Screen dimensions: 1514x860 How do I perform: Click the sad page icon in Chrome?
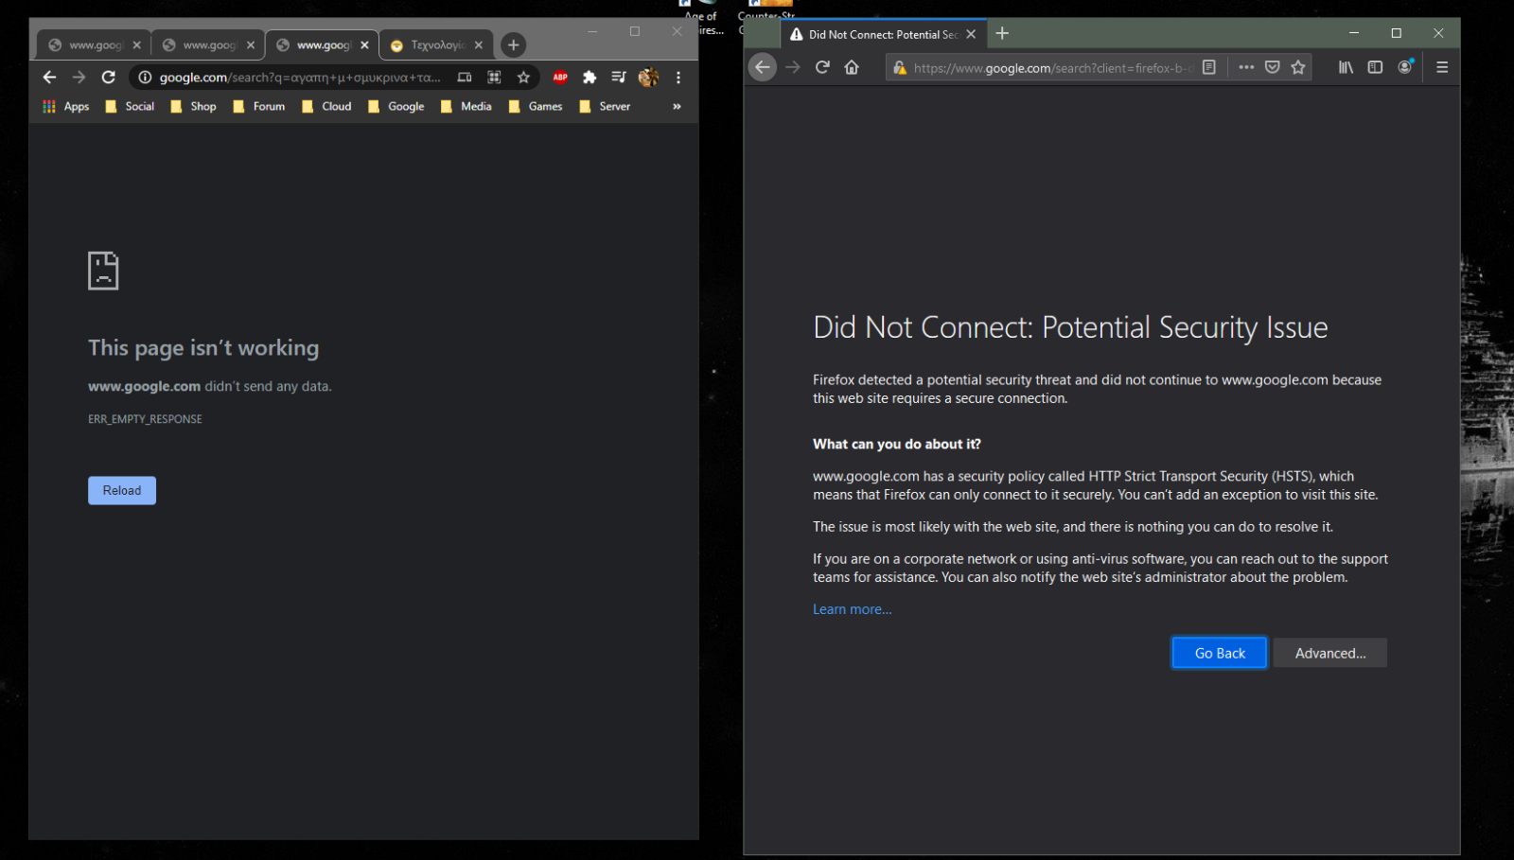[x=103, y=271]
